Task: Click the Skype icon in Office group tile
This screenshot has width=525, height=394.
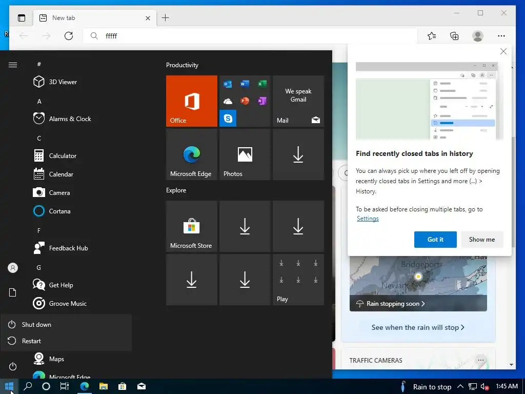Action: [228, 119]
